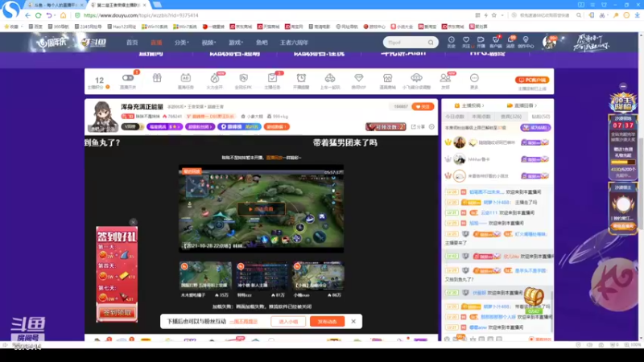Screen dimensions: 644x362
Task: Click user avatar in Douyu header
Action: 549,43
